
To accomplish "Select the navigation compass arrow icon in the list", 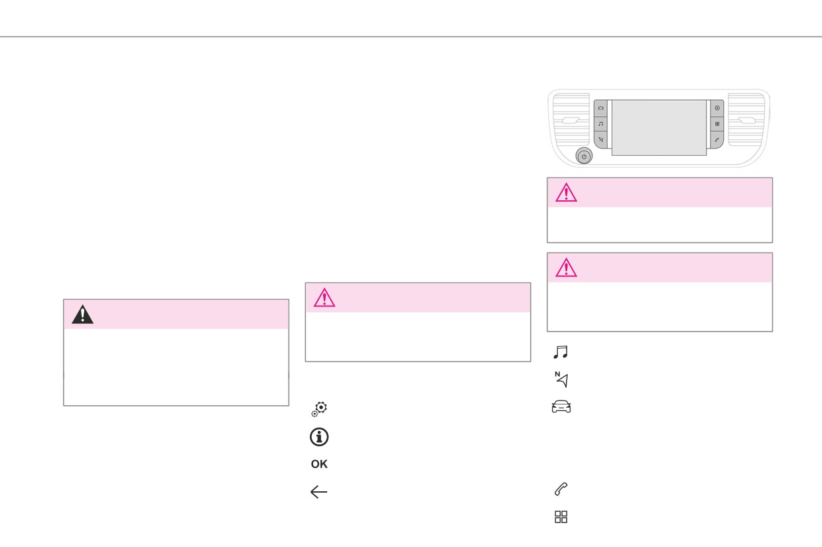I will click(x=561, y=380).
